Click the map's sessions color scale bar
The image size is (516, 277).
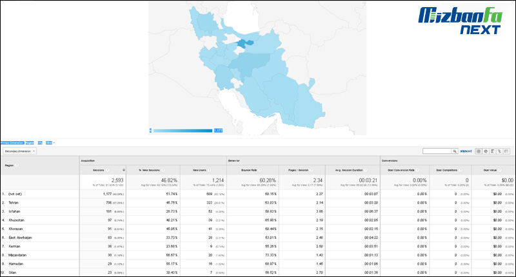(x=183, y=130)
